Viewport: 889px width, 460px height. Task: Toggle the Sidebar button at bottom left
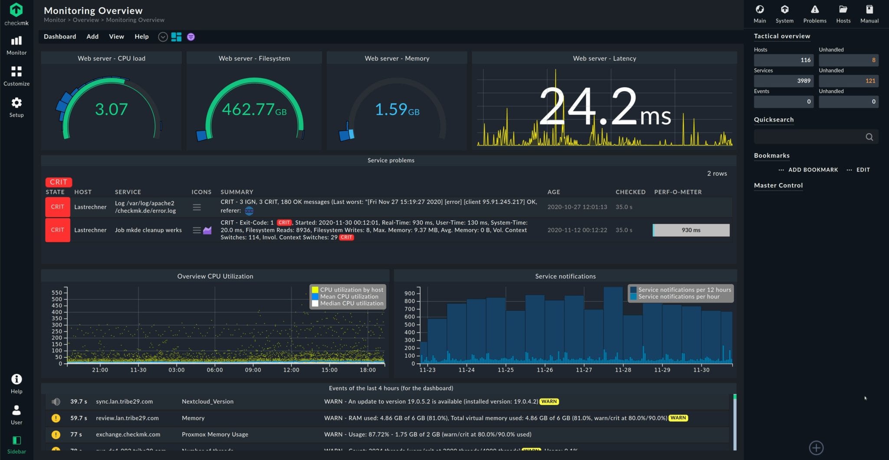[x=16, y=440]
